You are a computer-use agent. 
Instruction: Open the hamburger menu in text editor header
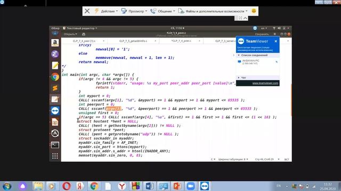point(275,34)
